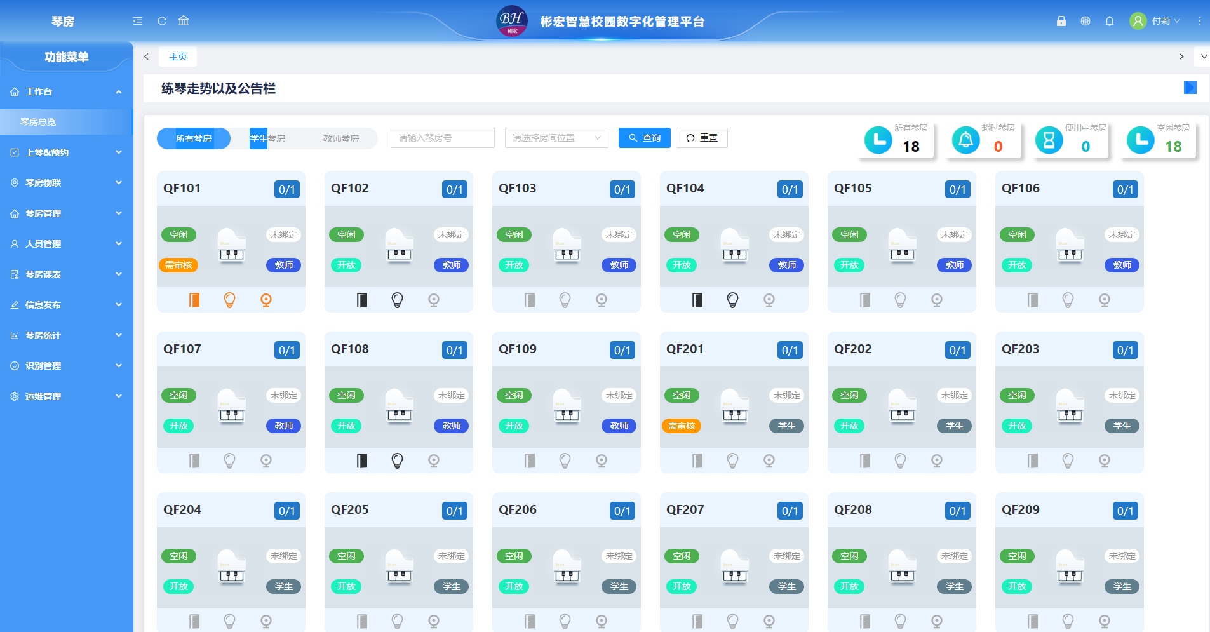1210x632 pixels.
Task: Click the refresh icon in top bar
Action: point(162,21)
